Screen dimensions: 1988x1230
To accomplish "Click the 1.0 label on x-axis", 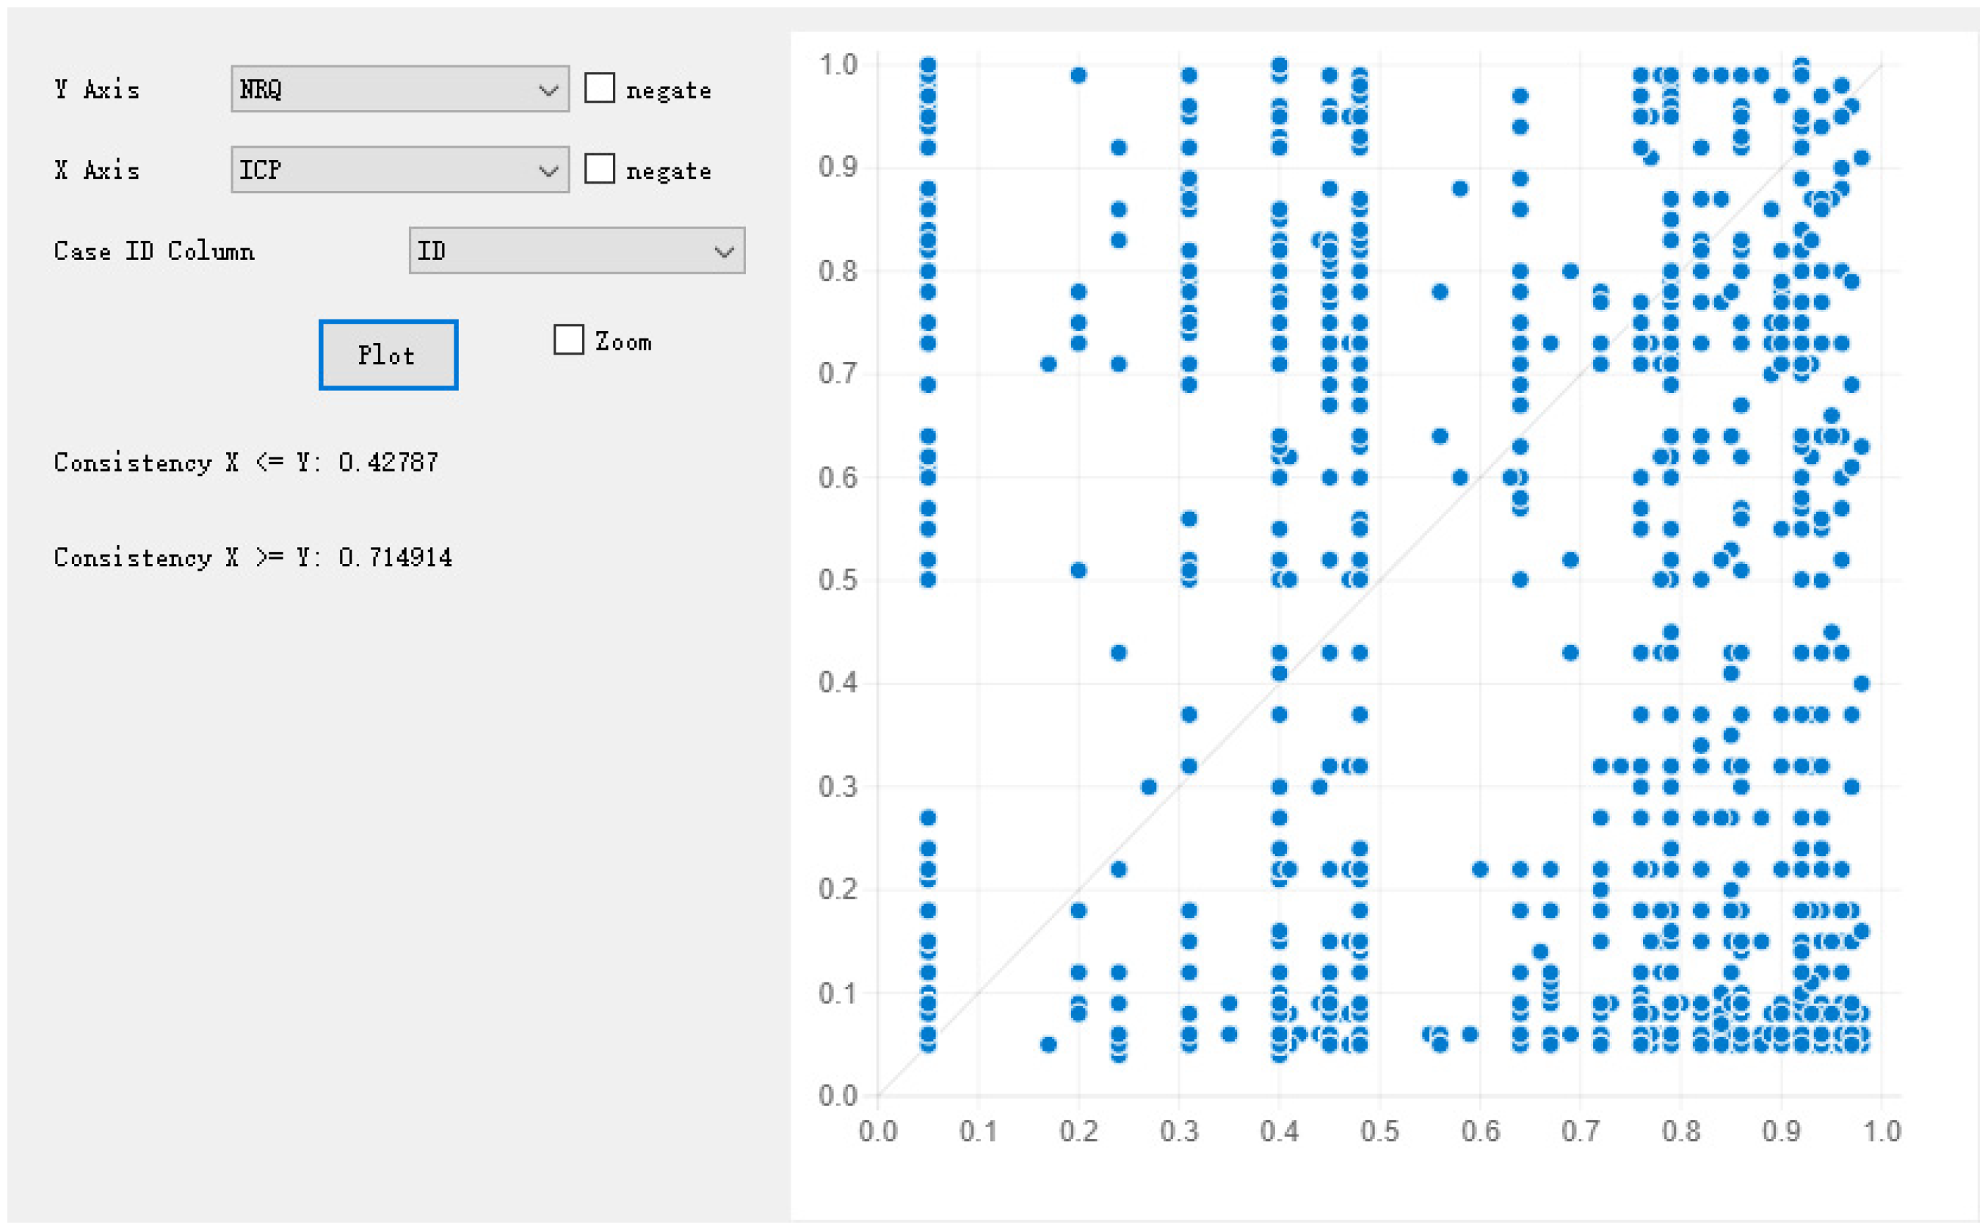I will pyautogui.click(x=1881, y=1131).
